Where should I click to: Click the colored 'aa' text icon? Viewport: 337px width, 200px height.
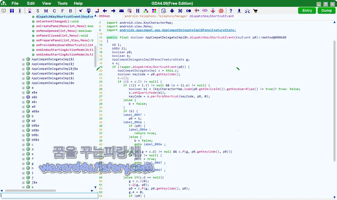tap(146, 11)
